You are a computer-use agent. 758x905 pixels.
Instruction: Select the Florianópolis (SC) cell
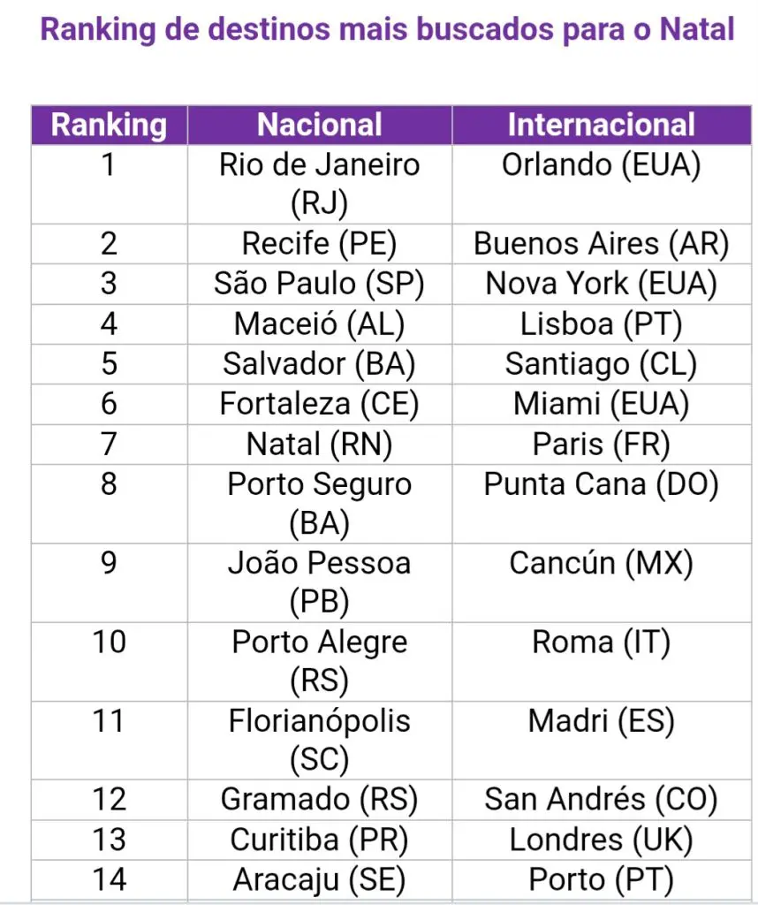pyautogui.click(x=320, y=741)
